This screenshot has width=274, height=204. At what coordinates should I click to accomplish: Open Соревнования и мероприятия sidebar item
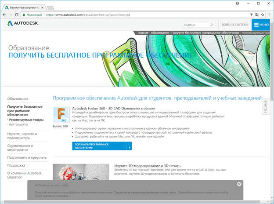click(20, 148)
